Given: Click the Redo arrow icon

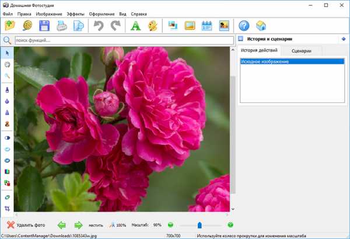Looking at the screenshot, I should (x=116, y=26).
